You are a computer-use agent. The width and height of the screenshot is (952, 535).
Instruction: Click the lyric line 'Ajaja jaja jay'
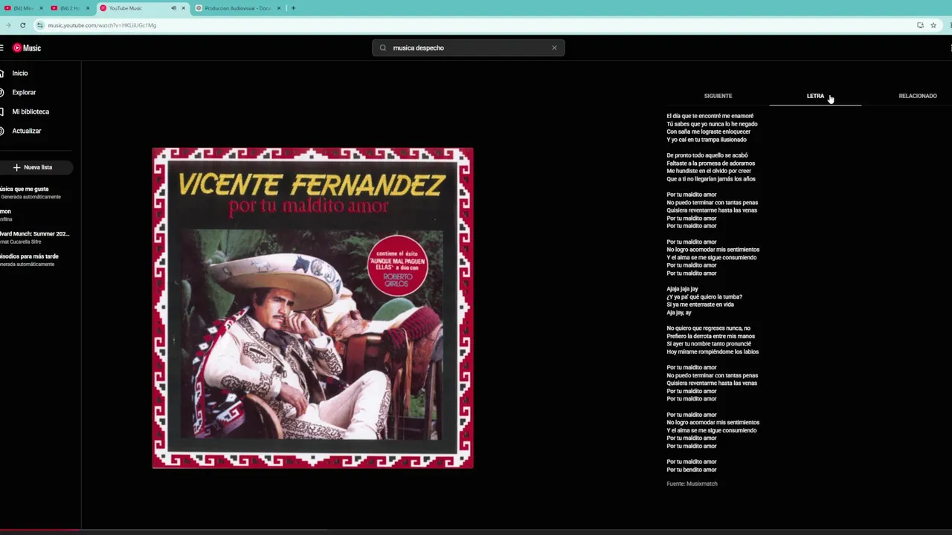point(682,289)
